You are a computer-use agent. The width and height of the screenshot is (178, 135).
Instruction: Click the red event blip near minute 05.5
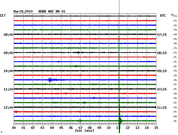click(66, 93)
